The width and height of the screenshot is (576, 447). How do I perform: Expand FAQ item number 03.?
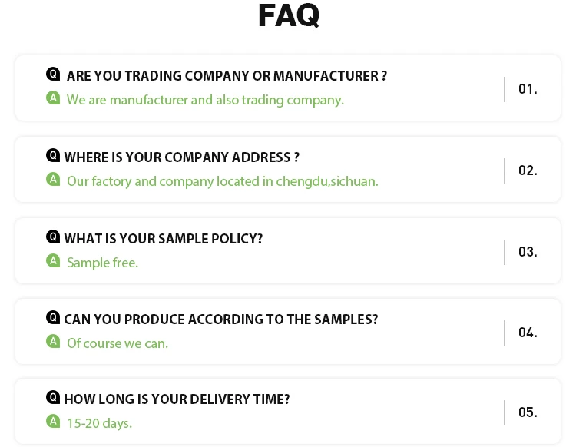(528, 252)
